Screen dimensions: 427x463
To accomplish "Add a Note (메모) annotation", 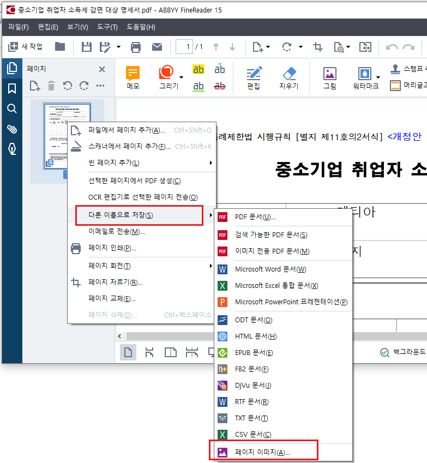I will tap(133, 77).
